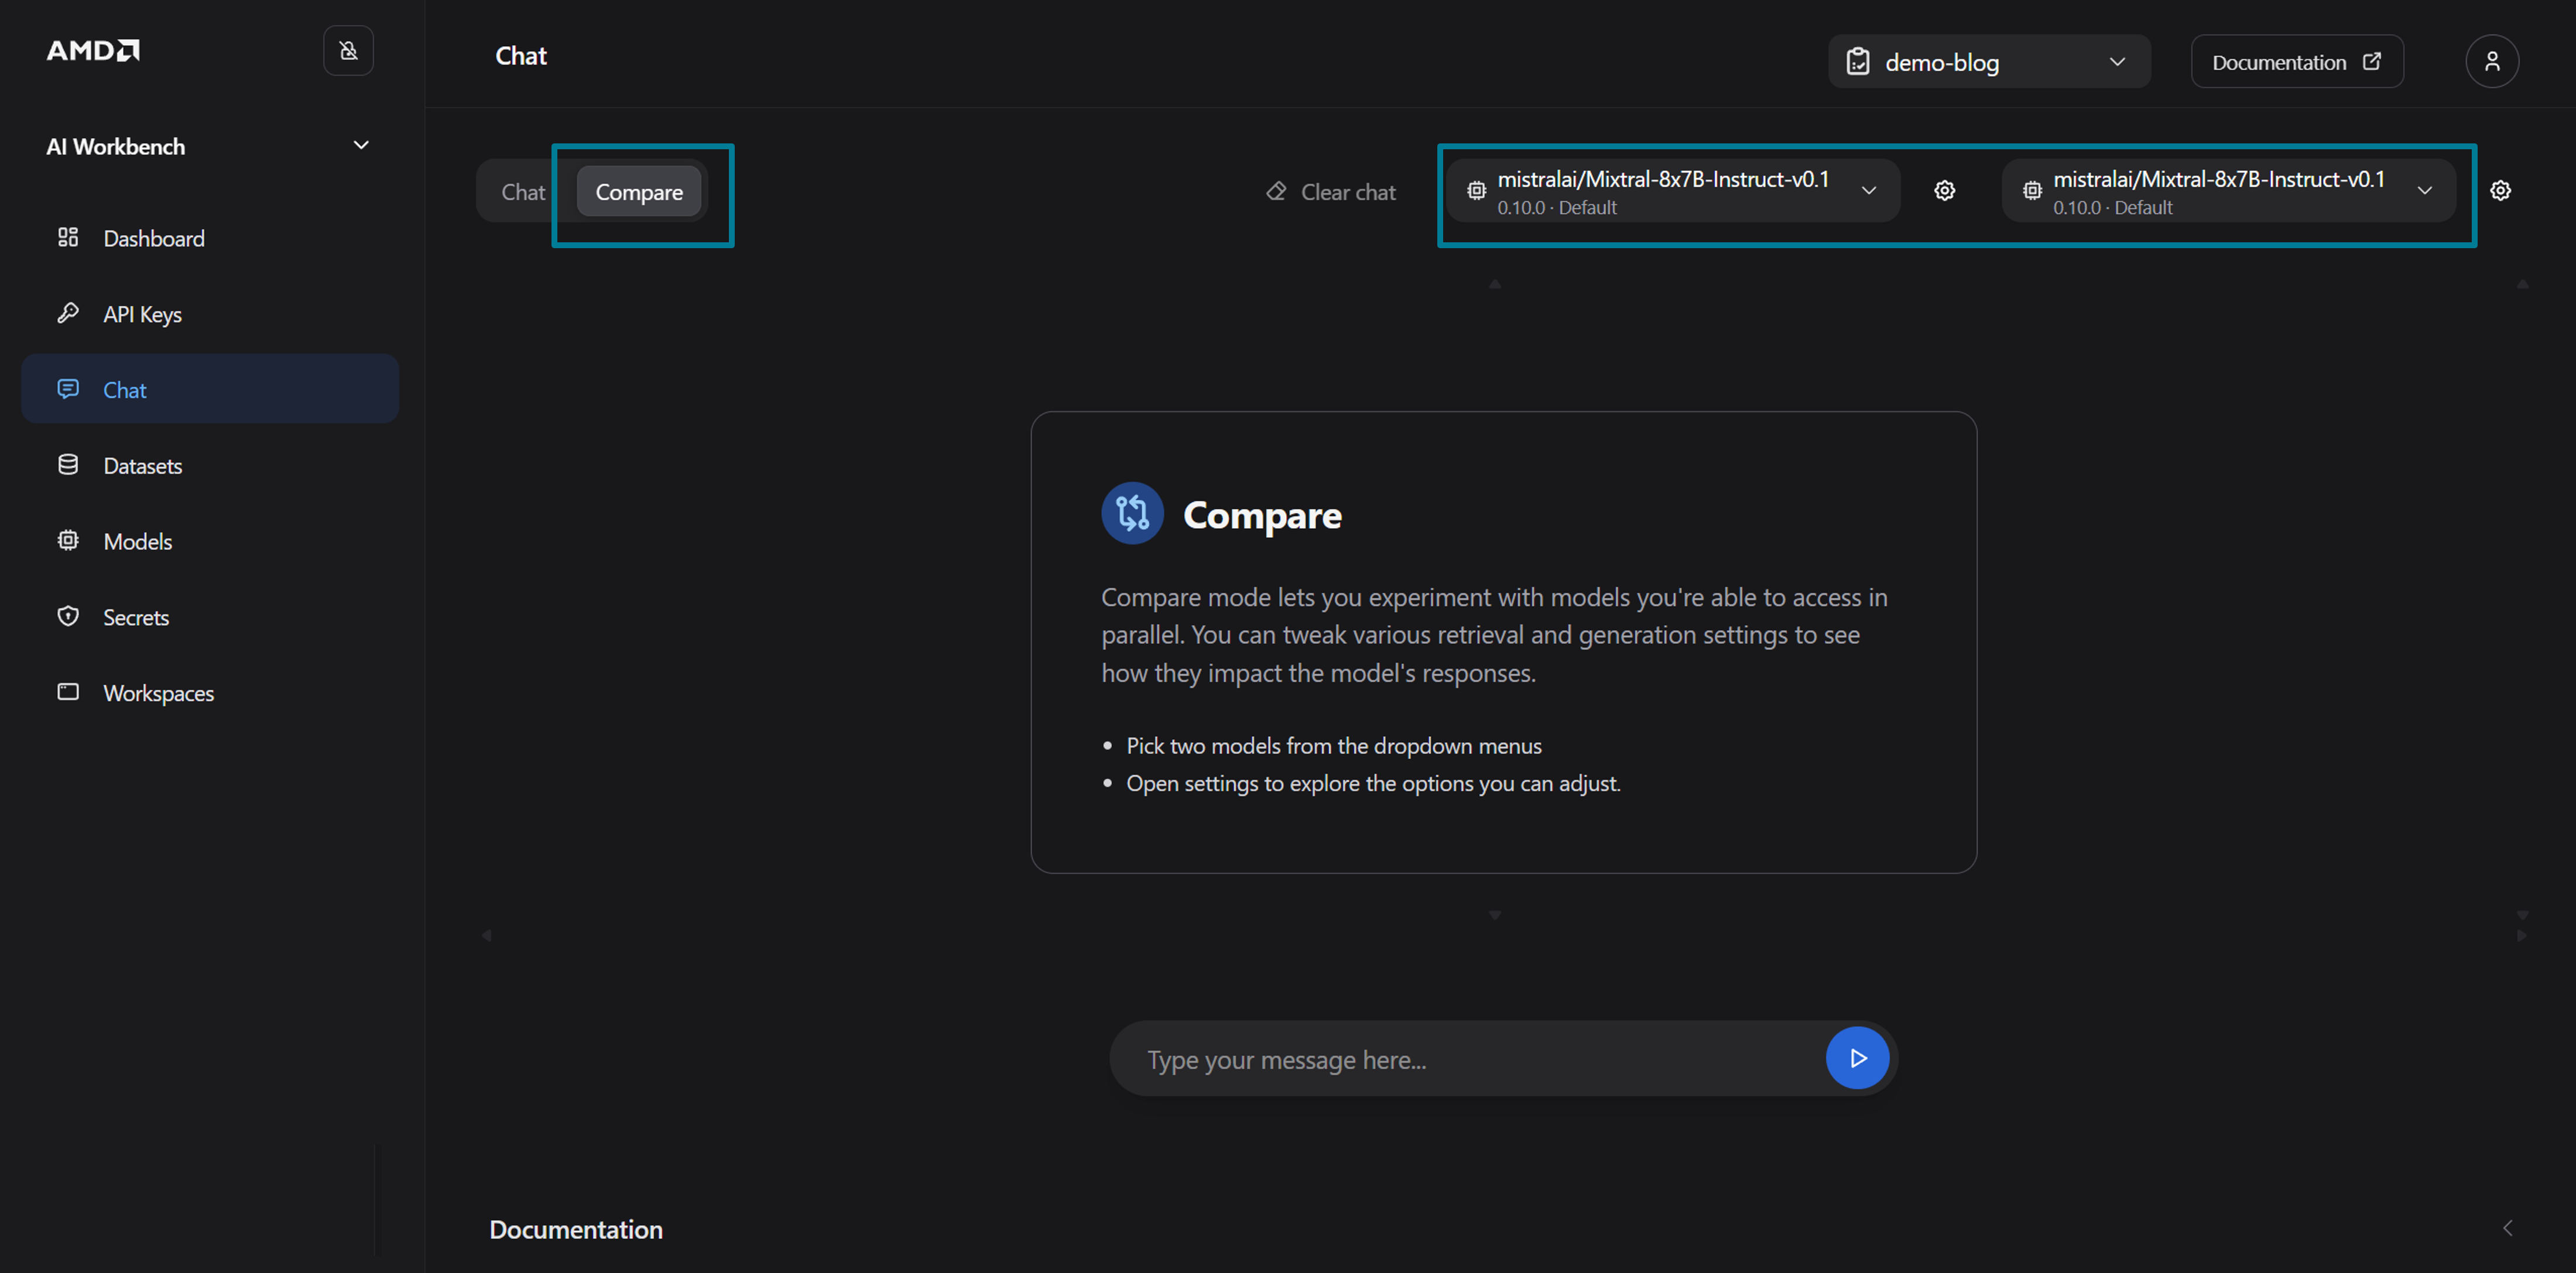
Task: Open the user profile icon
Action: pos(2491,62)
